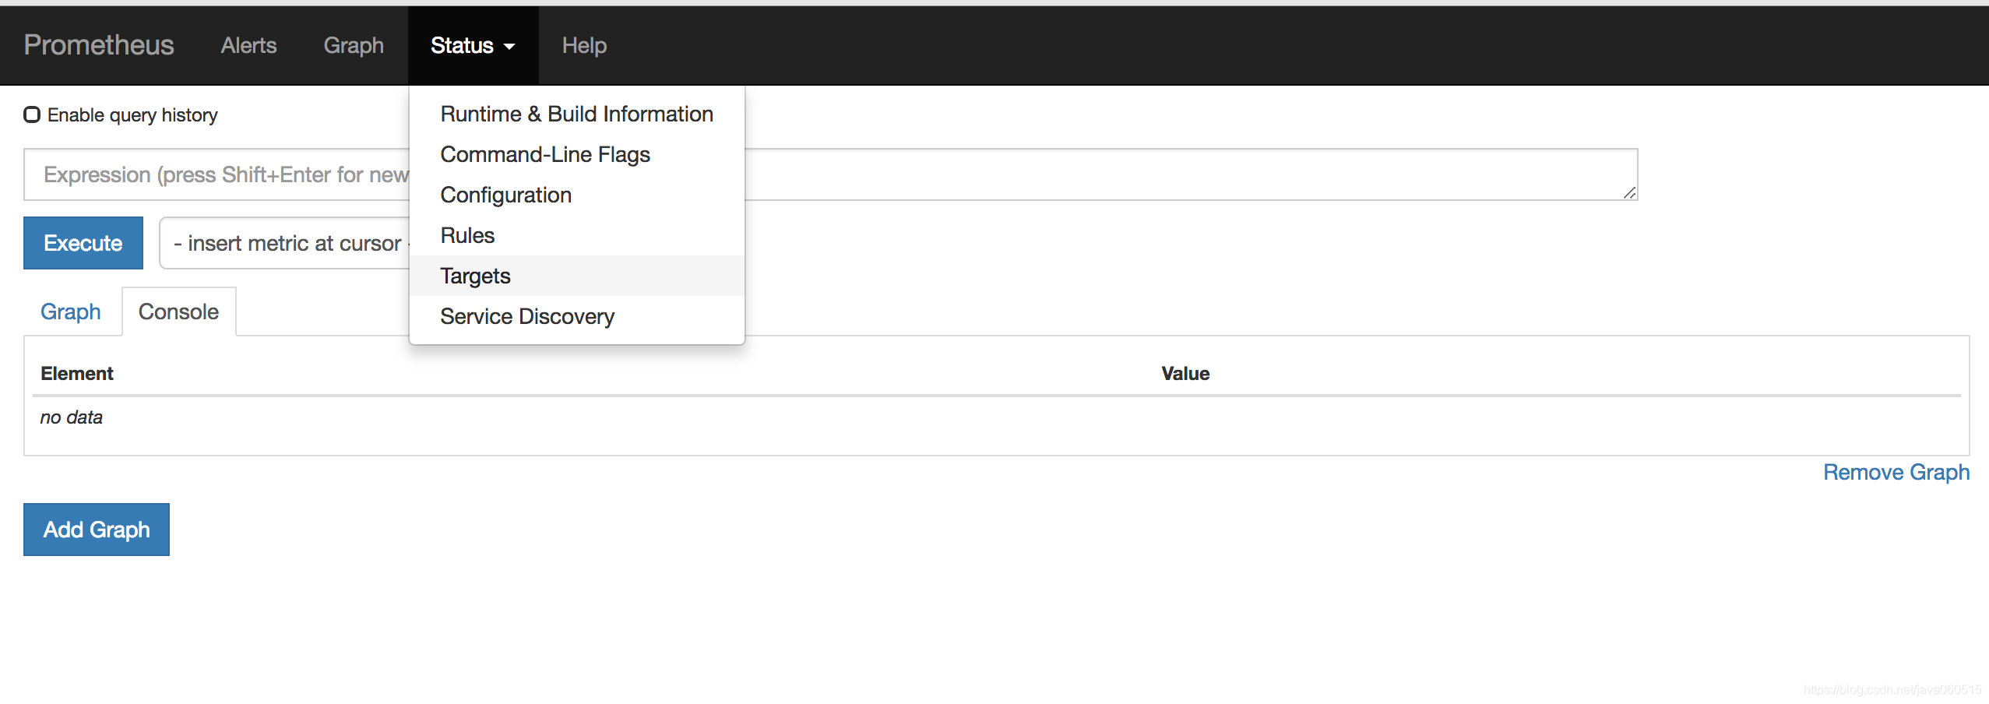Click the blue Execute button
The width and height of the screenshot is (1989, 704).
(83, 243)
